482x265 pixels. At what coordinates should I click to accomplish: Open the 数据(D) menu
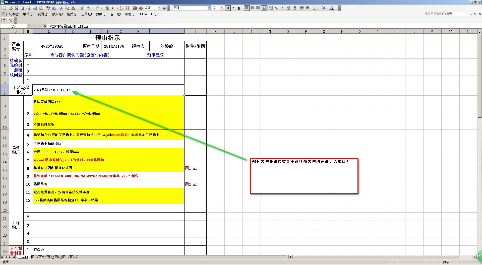(x=101, y=14)
